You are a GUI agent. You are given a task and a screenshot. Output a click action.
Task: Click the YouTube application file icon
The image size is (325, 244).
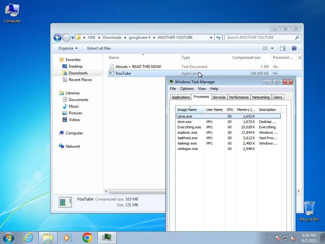coord(112,73)
